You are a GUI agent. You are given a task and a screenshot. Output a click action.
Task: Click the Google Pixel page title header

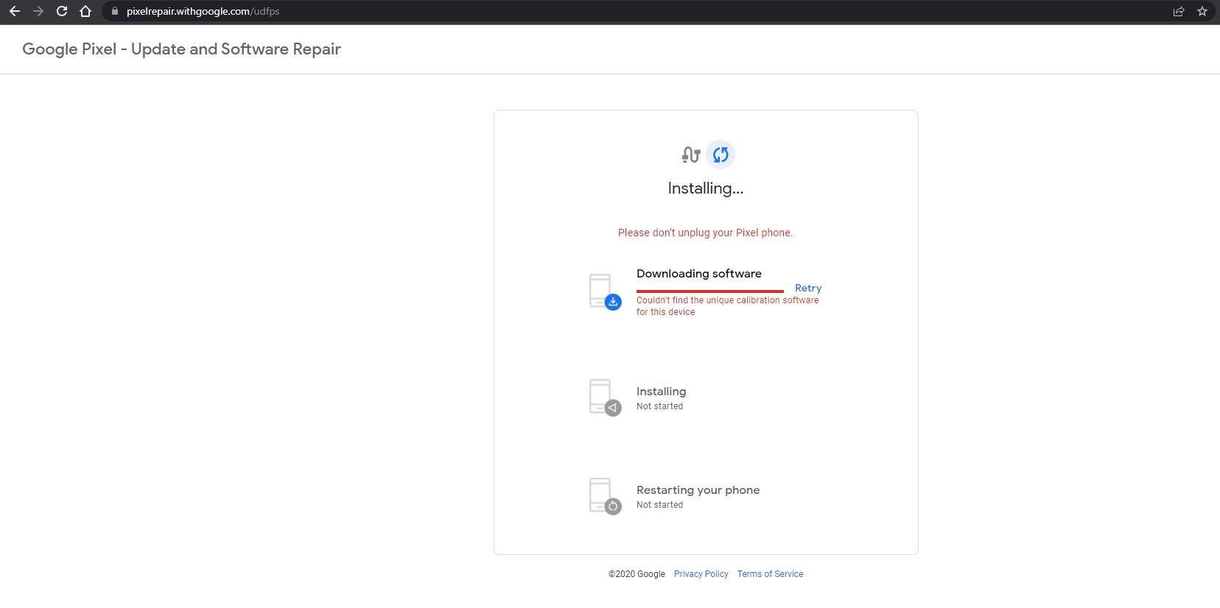point(181,49)
